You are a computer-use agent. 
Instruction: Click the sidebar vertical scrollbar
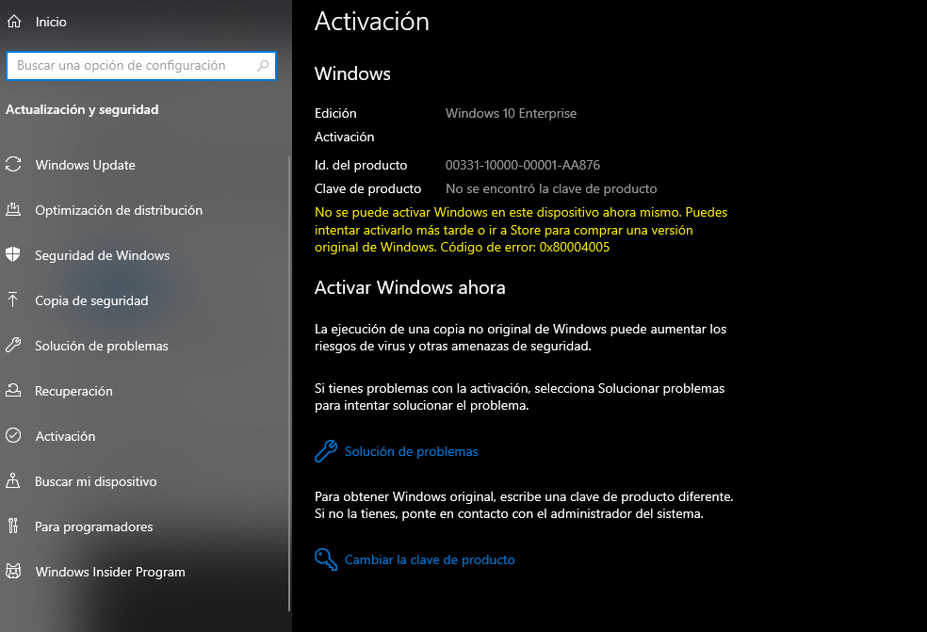289,383
